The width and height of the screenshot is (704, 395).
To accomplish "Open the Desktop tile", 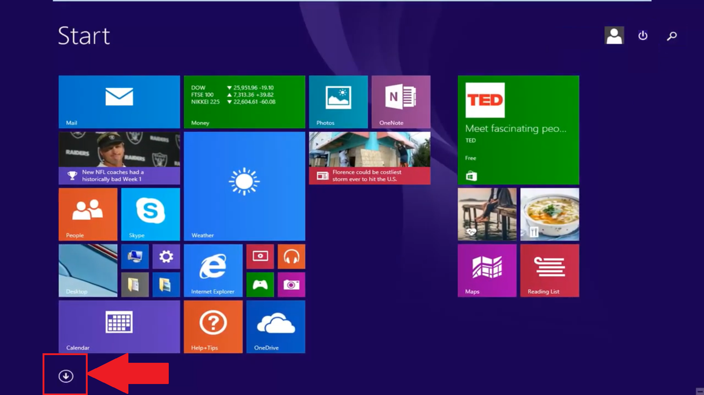I will 88,271.
